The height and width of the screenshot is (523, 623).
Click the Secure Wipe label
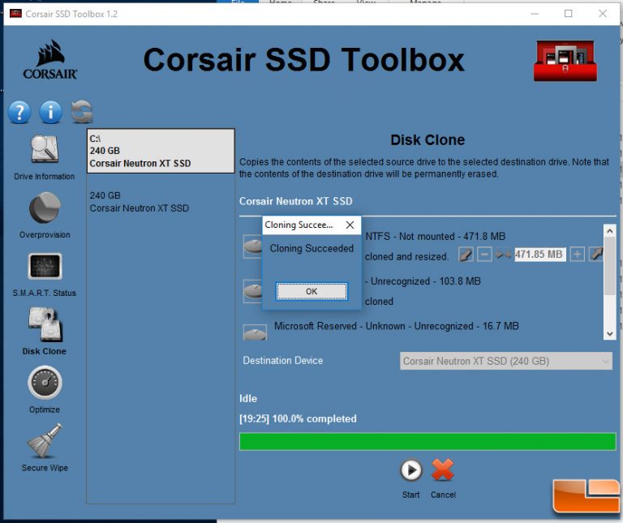(45, 468)
